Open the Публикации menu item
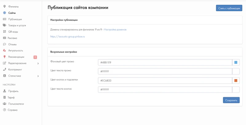The image size is (246, 125). [x=15, y=19]
